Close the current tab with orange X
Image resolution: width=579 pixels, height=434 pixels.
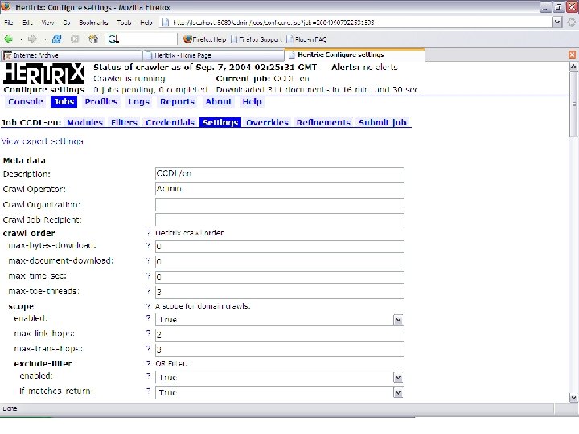click(x=572, y=55)
